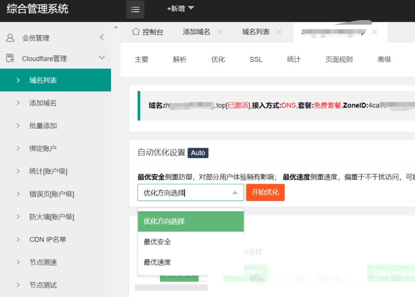Open the 优化方向选择 combo box
The height and width of the screenshot is (297, 415).
[x=191, y=192]
